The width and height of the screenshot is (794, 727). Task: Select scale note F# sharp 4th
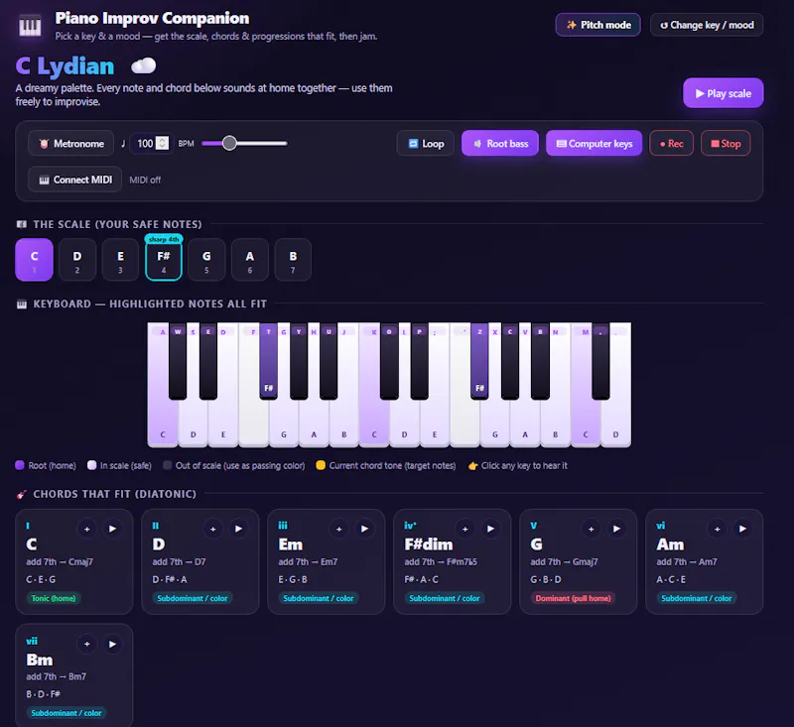click(164, 261)
